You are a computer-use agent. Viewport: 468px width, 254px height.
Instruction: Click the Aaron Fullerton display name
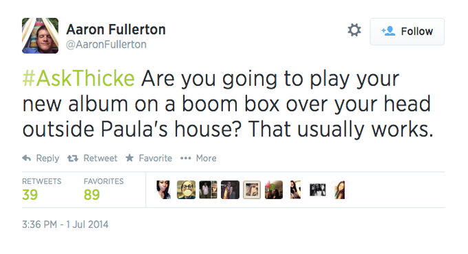116,30
